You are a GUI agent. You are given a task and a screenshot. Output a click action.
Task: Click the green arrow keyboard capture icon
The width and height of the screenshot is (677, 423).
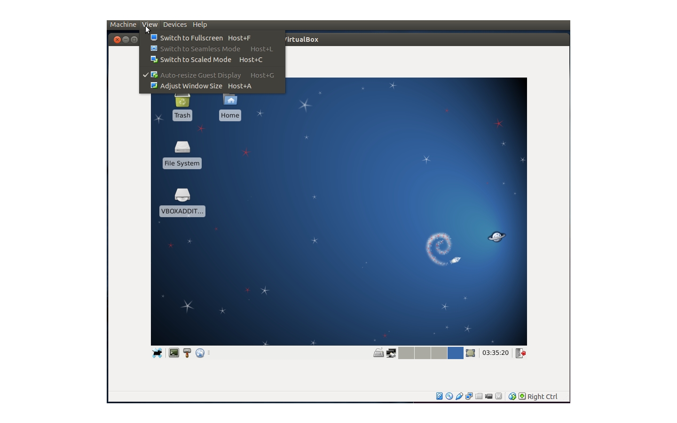coord(522,396)
